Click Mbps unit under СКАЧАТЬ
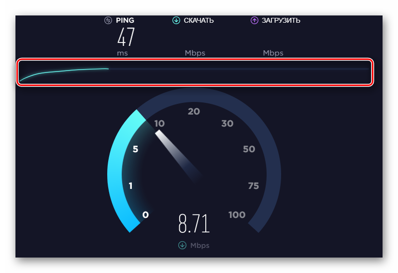Image resolution: width=398 pixels, height=273 pixels. (195, 53)
